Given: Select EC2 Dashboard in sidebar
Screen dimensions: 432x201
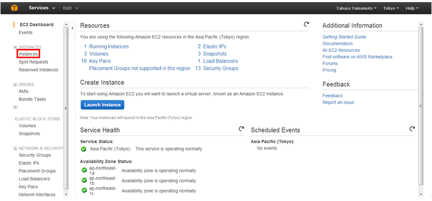Looking at the screenshot, I should click(37, 25).
